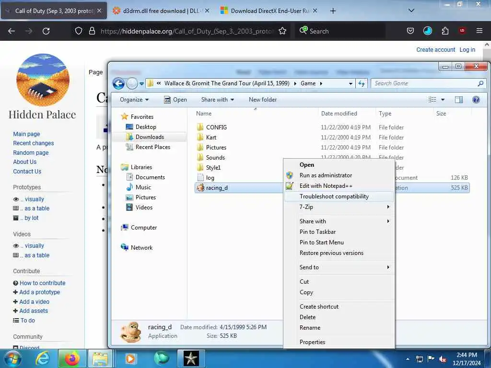The image size is (491, 368).
Task: Open Documents library in navigation pane
Action: [x=150, y=177]
